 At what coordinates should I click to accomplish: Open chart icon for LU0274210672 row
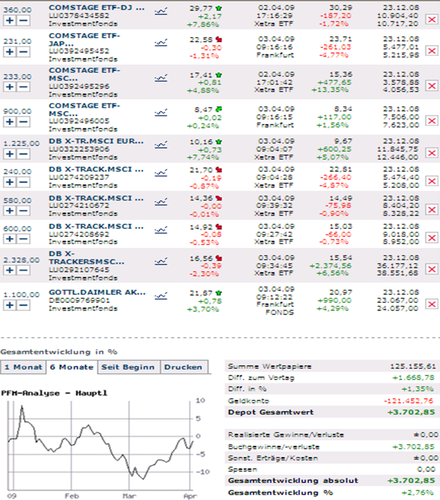161,202
